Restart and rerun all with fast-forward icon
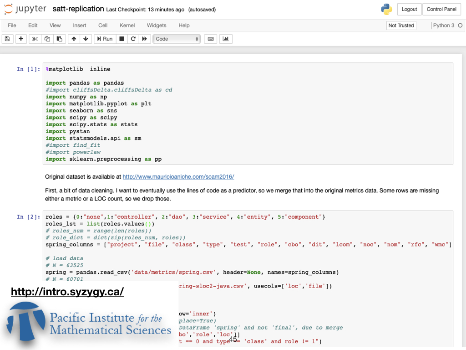 (x=144, y=39)
